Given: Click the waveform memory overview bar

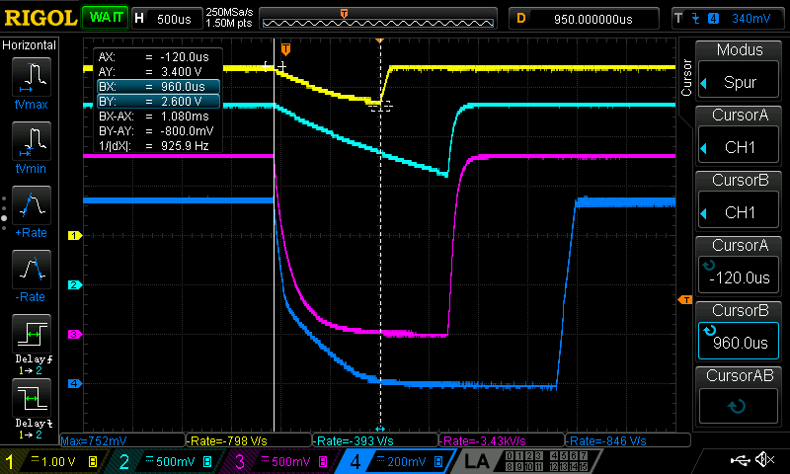Looking at the screenshot, I should coord(378,19).
